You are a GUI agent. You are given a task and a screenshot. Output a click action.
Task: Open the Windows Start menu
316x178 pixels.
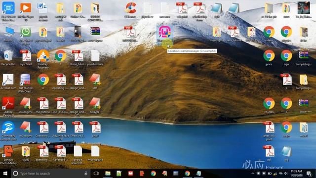pyautogui.click(x=5, y=174)
